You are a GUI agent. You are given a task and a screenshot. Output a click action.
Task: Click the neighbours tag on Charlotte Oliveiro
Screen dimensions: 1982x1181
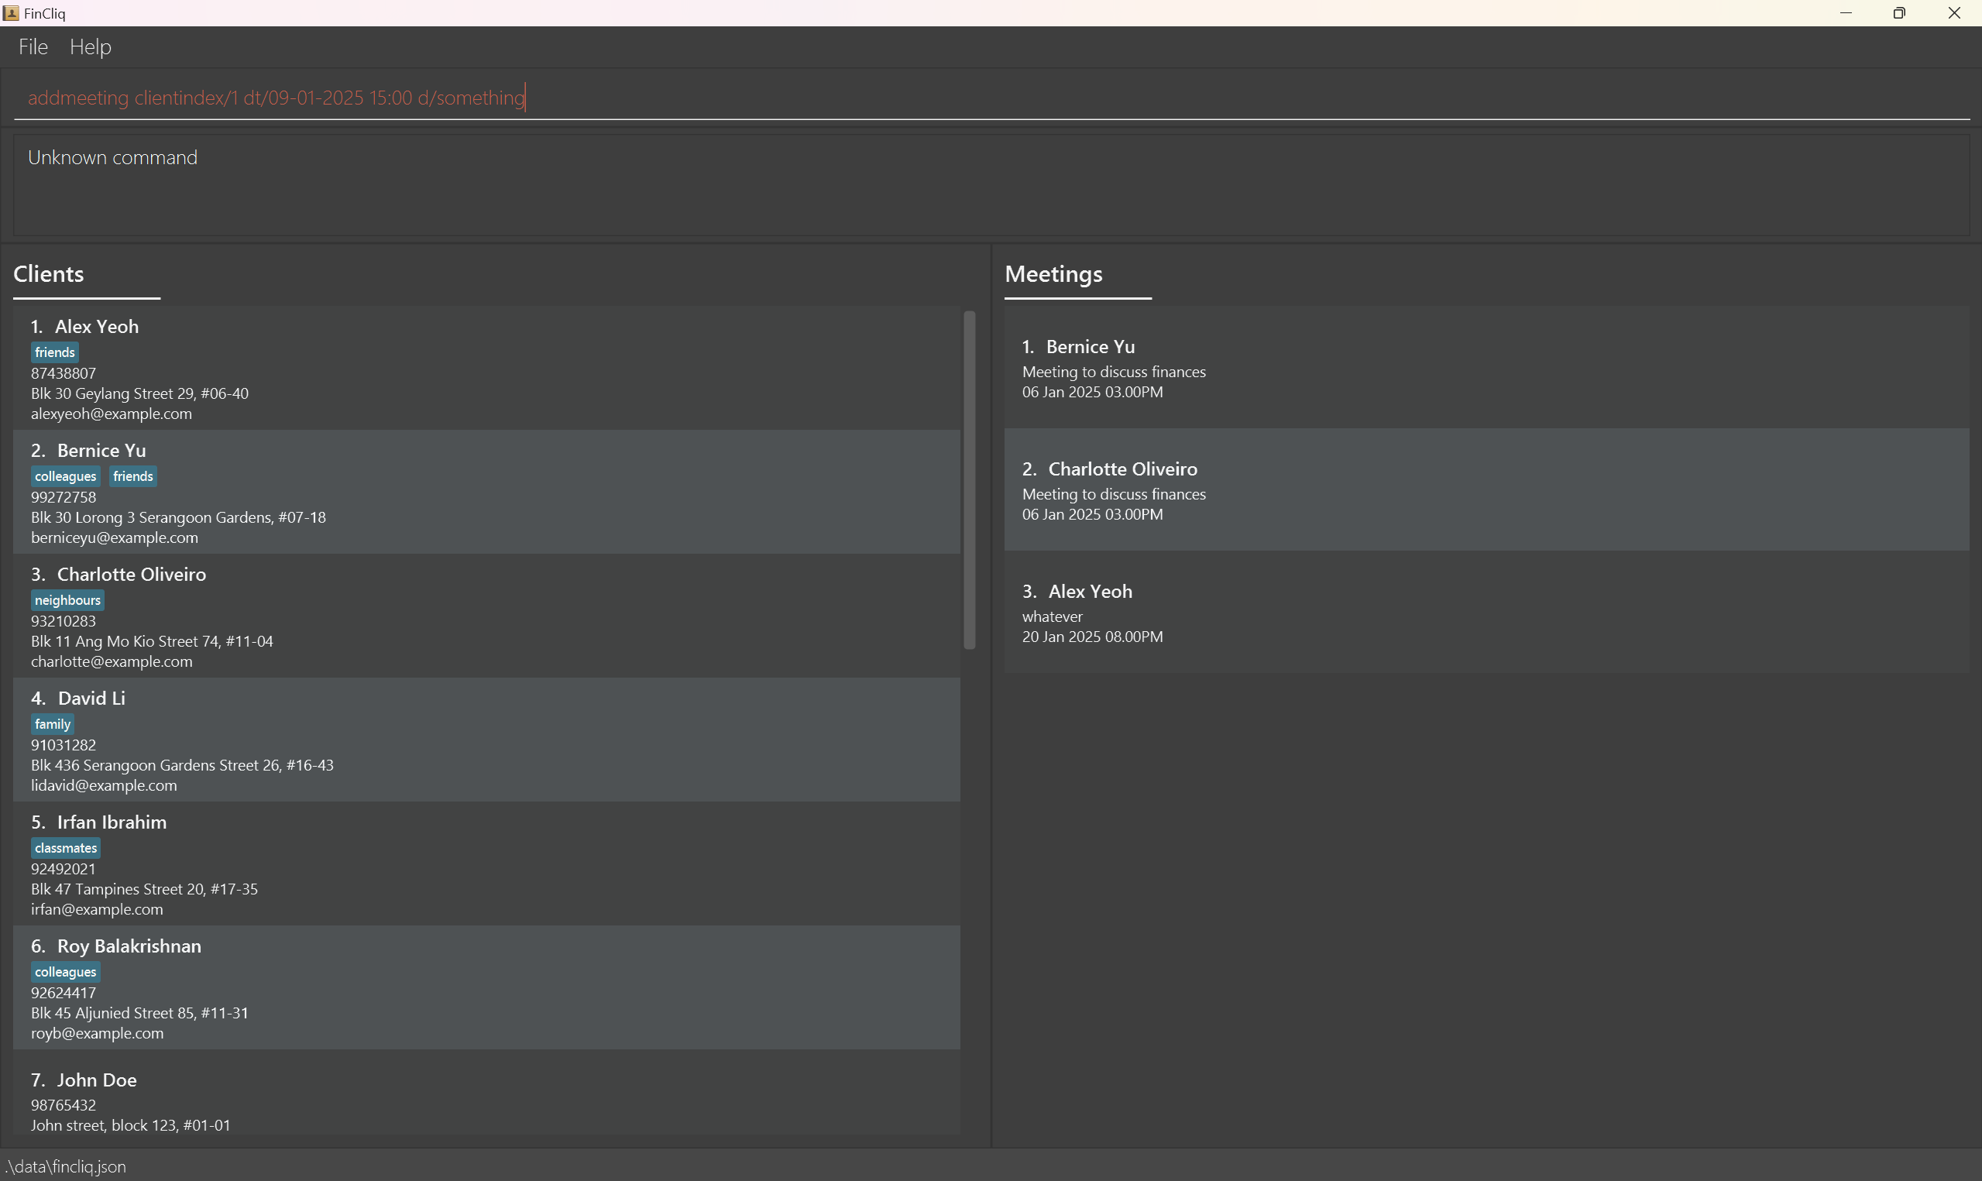pos(67,600)
